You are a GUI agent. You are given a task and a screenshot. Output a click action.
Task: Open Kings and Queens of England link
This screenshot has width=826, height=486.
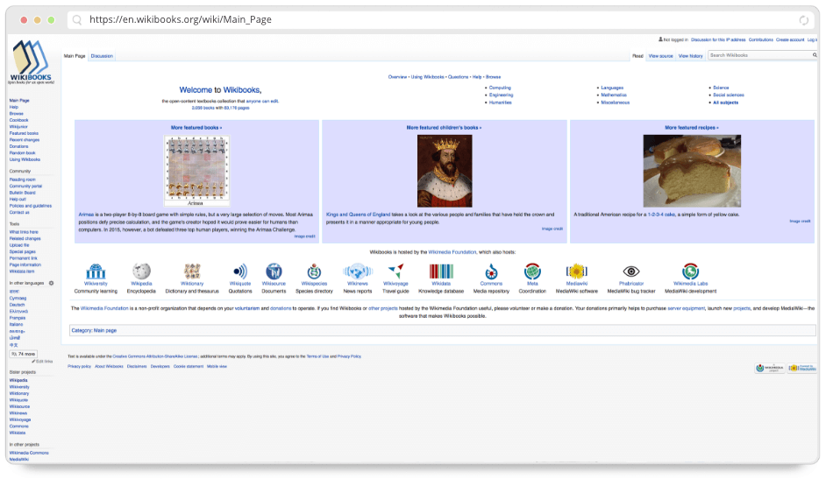click(x=359, y=215)
